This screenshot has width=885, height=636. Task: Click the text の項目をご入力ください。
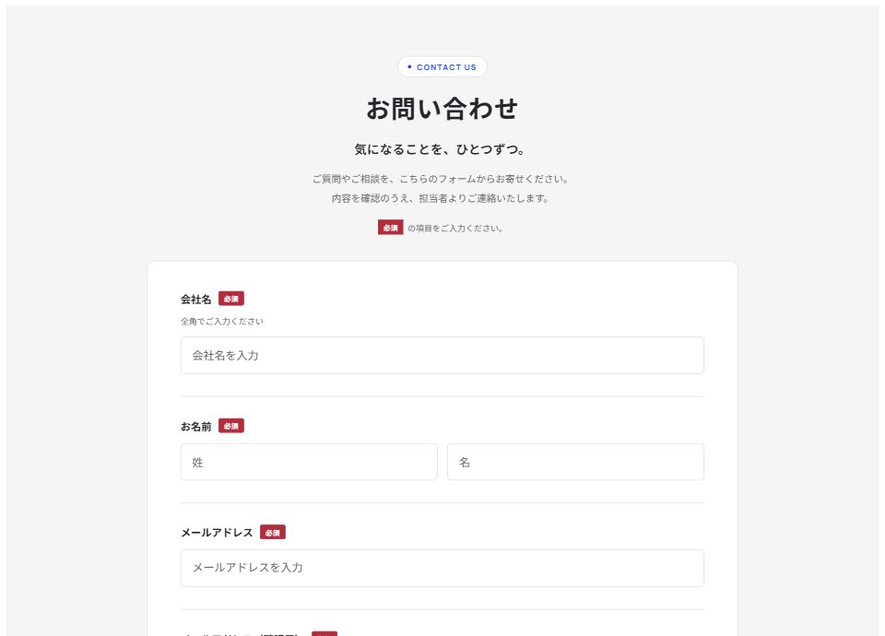pyautogui.click(x=455, y=228)
